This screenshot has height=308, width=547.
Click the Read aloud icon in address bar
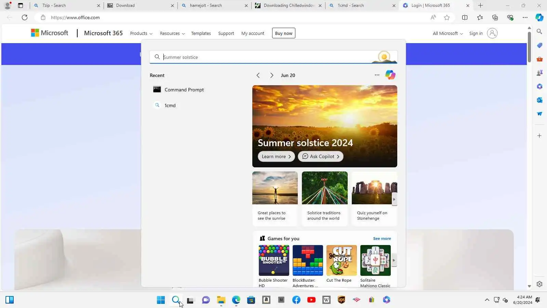[433, 17]
